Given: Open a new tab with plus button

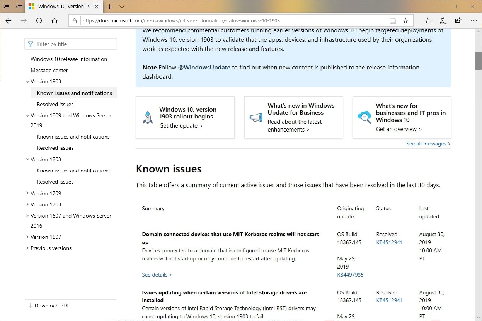Looking at the screenshot, I should click(110, 7).
